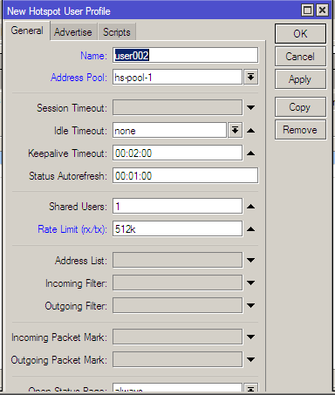The image size is (335, 395).
Task: Click the Rate Limit 512k field
Action: point(177,229)
